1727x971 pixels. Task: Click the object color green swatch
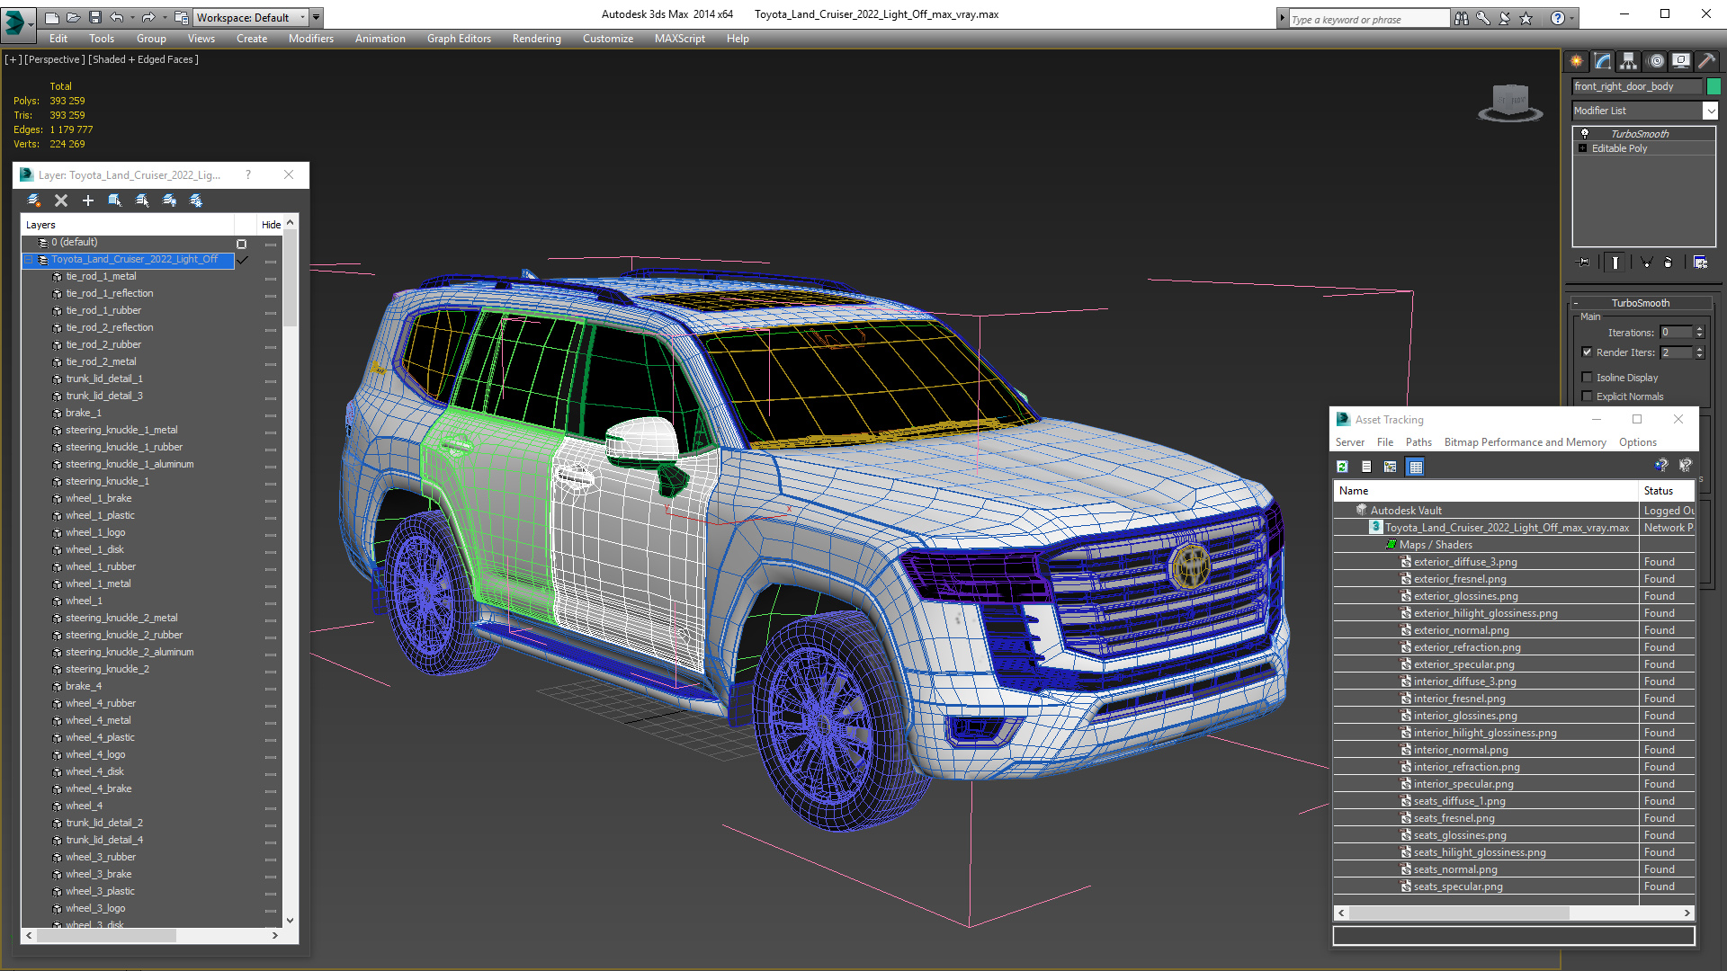[1714, 86]
